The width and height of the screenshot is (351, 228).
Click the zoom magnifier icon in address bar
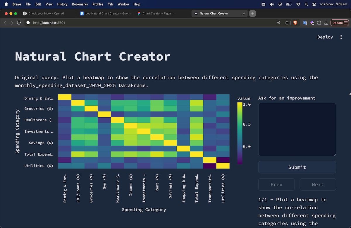(x=279, y=23)
